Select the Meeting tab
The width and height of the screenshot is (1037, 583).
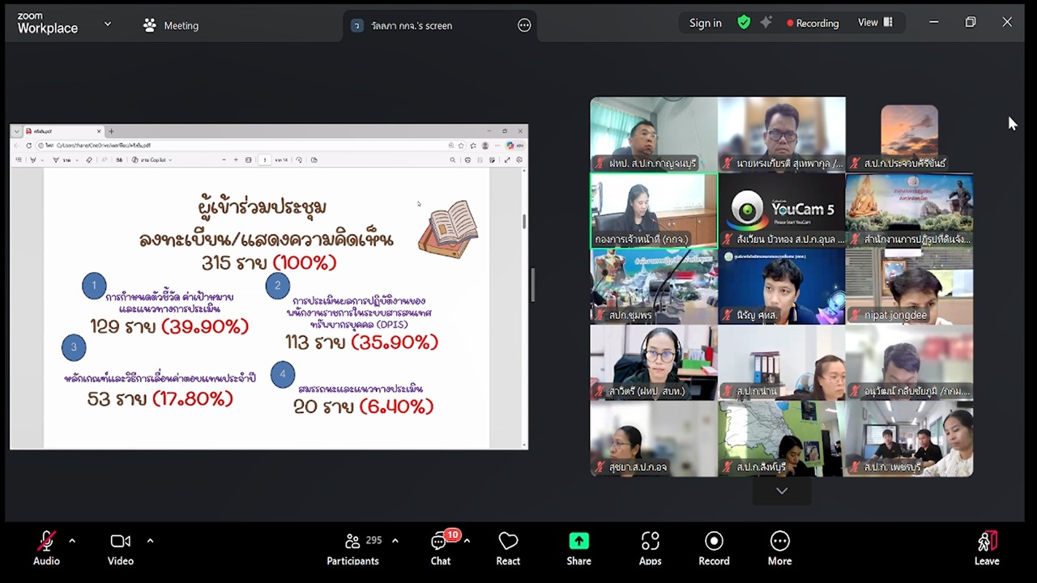(171, 26)
